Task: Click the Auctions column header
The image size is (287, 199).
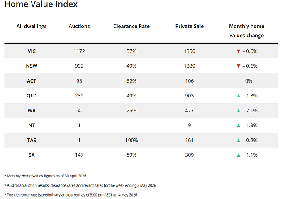Action: (79, 27)
